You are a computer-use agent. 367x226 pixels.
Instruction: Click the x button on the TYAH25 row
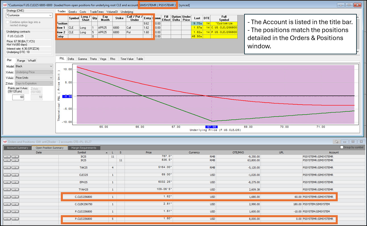(15, 190)
